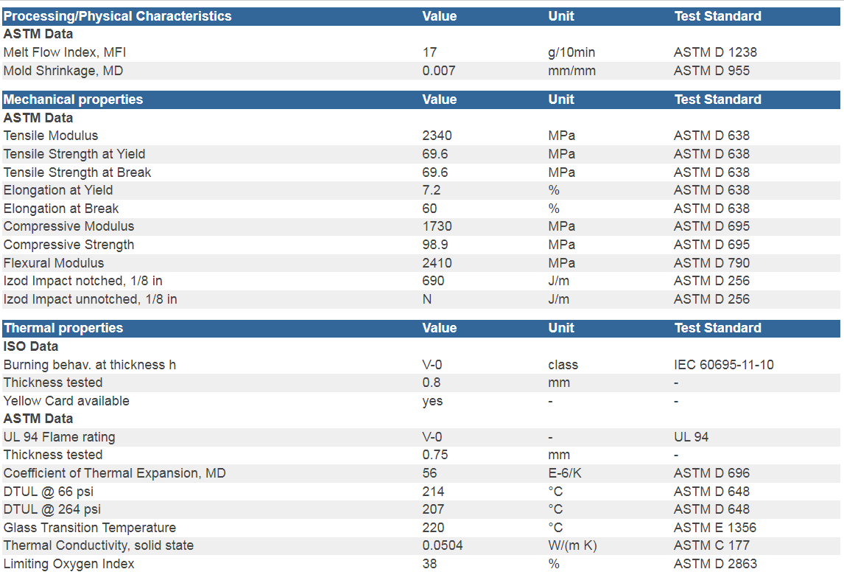Click the ASTM D 1238 test standard
The width and height of the screenshot is (844, 583).
(x=715, y=52)
